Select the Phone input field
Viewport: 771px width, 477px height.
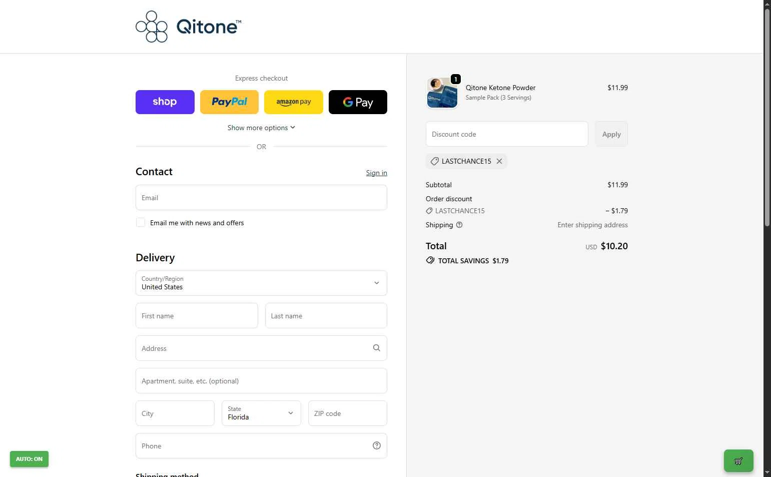[x=261, y=446]
